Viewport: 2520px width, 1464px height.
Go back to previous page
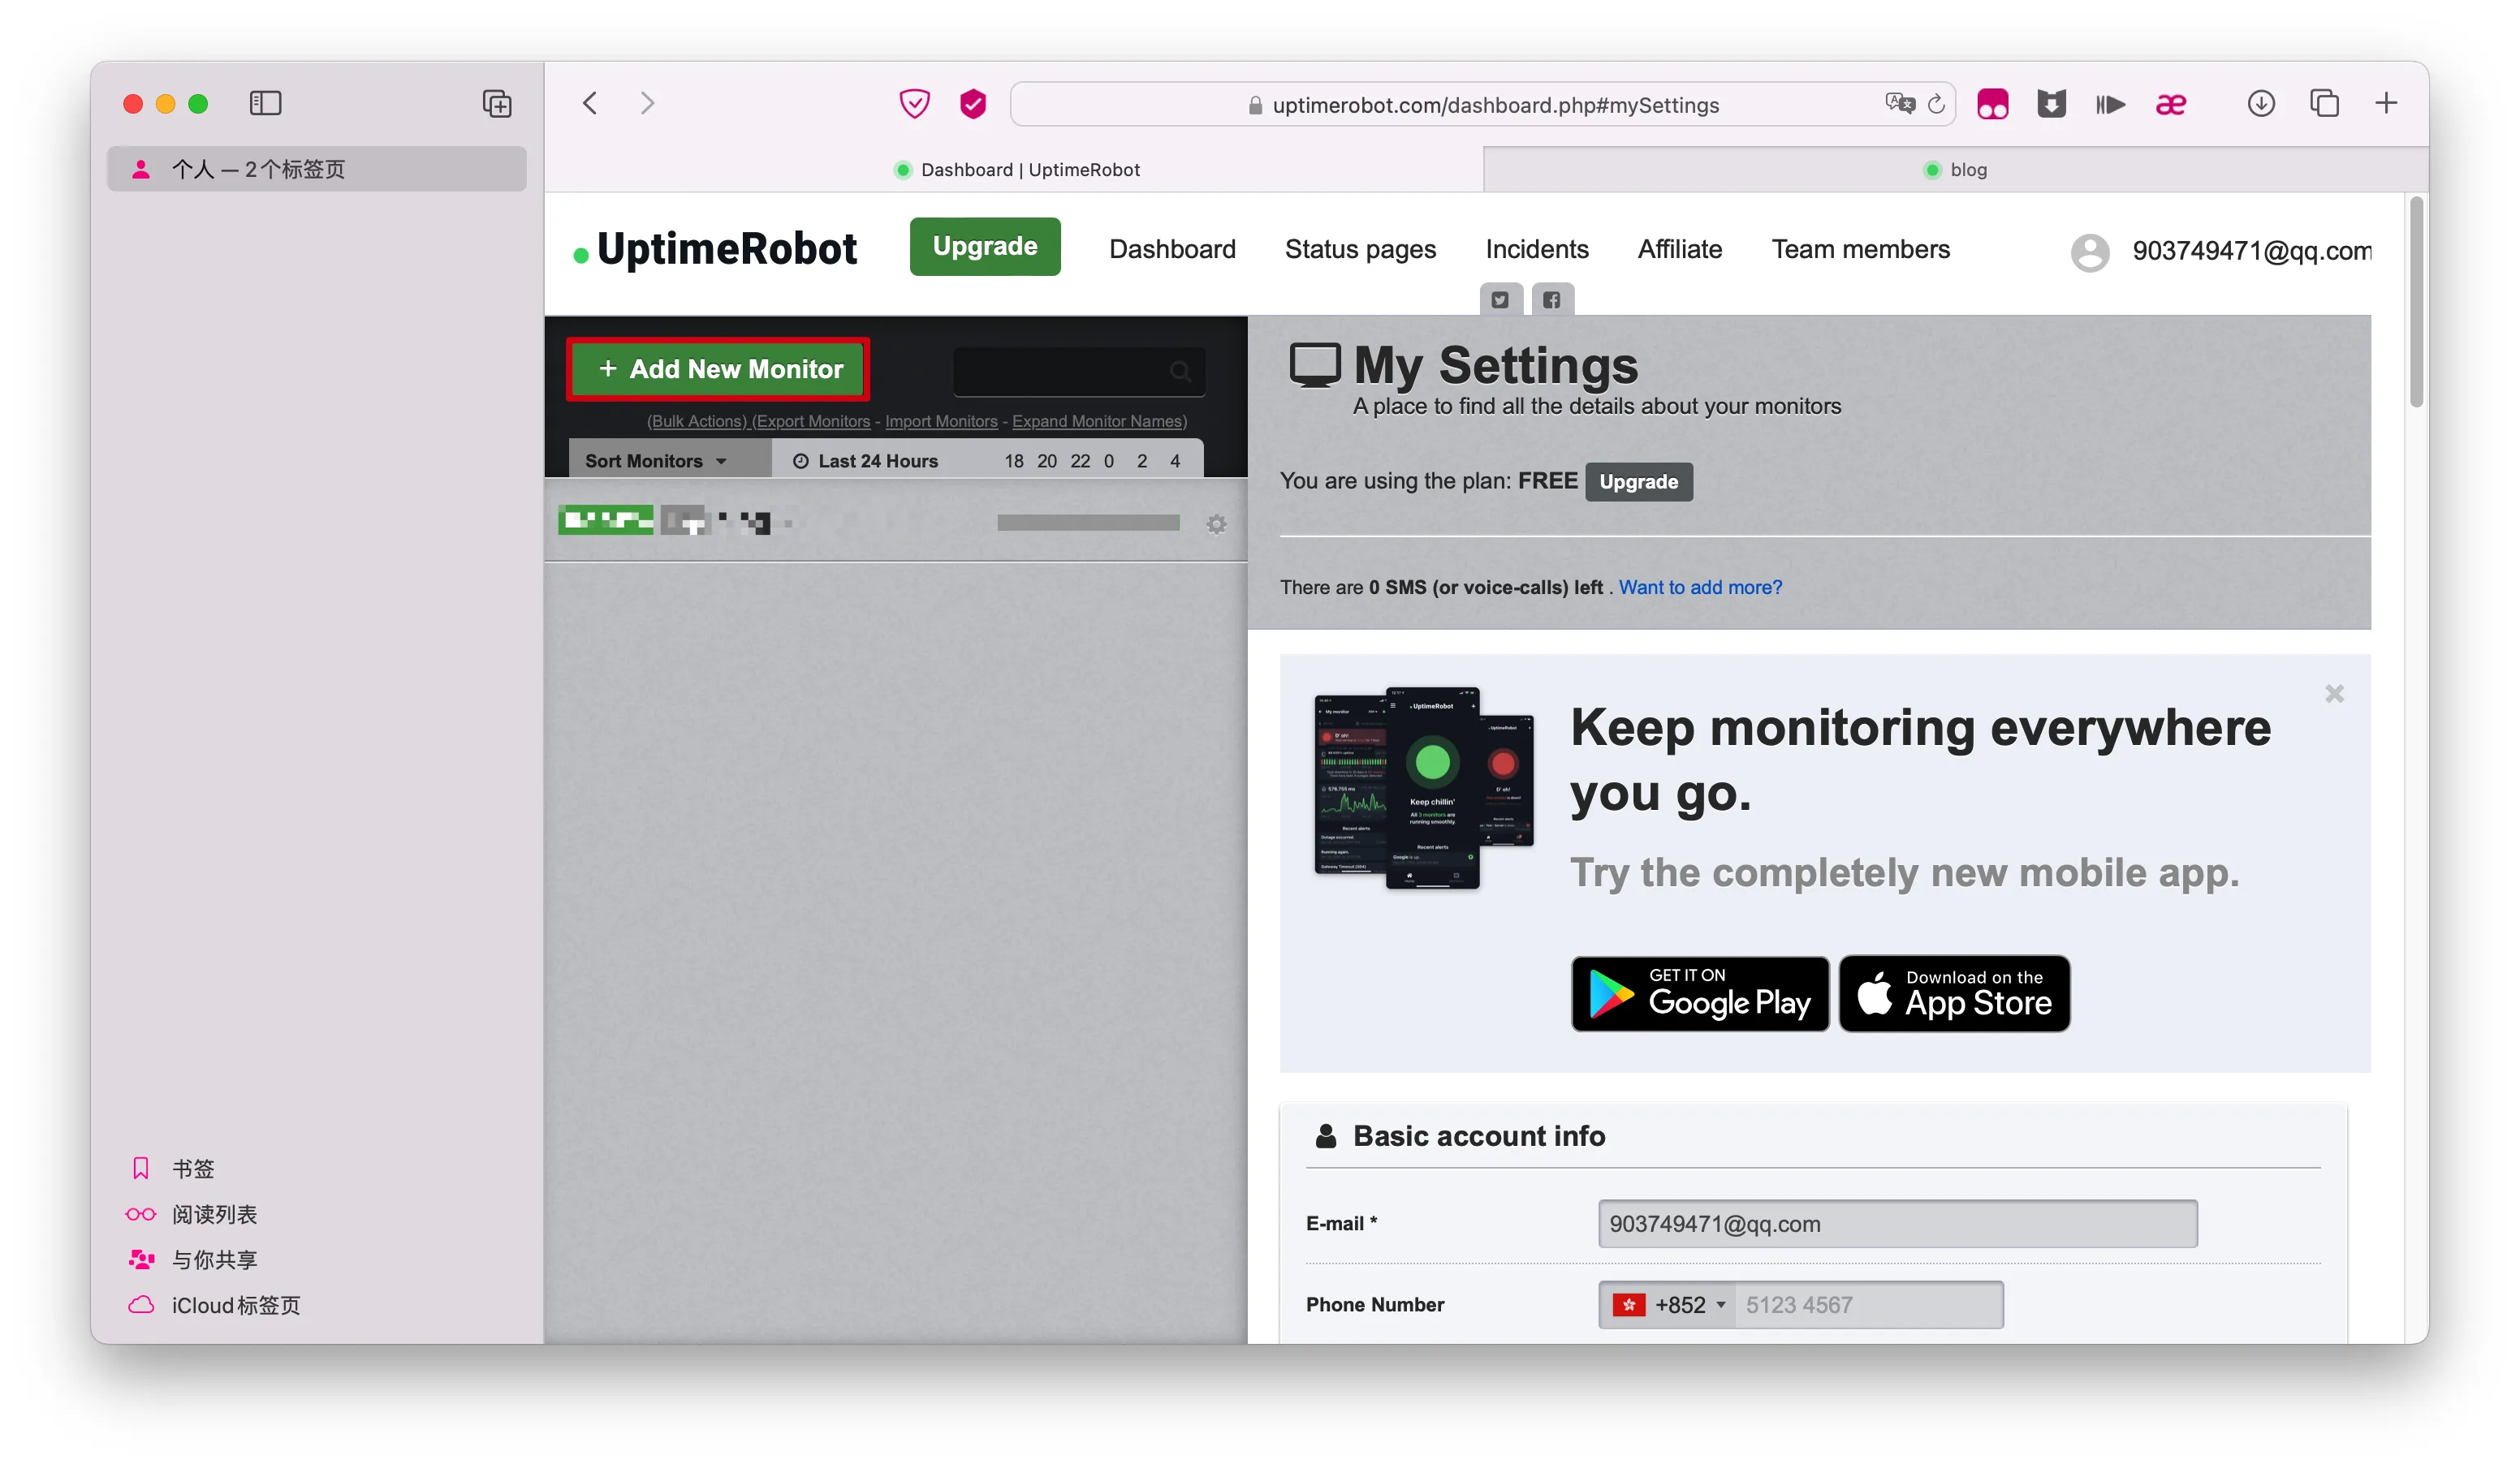coord(590,103)
